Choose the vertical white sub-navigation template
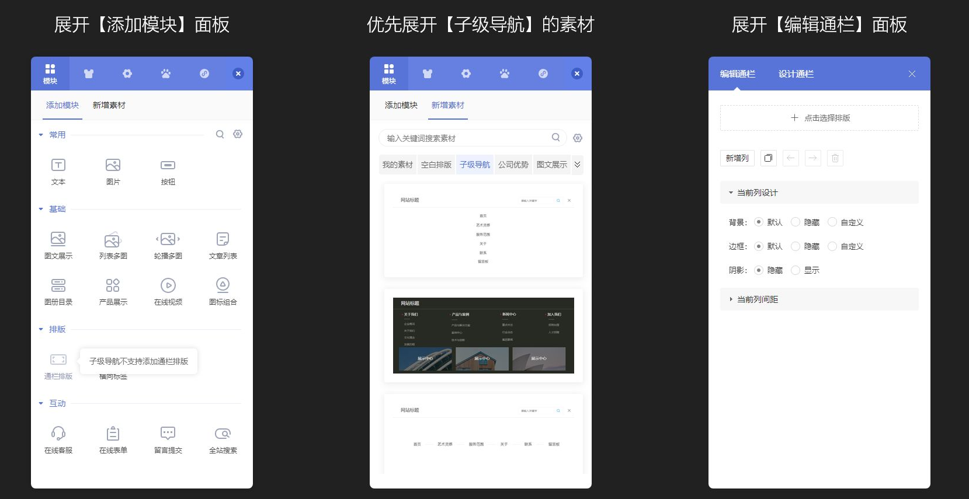Screen dimensions: 969x499 point(484,231)
